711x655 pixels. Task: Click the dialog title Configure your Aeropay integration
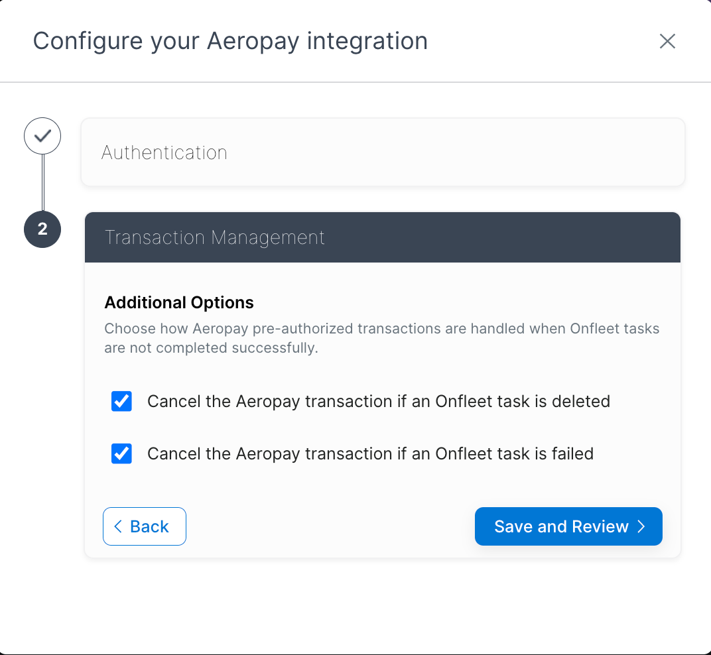[231, 40]
